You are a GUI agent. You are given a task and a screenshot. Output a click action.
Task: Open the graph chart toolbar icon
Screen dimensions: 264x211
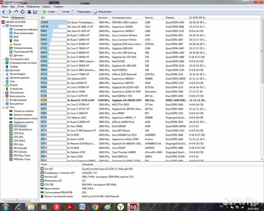pyautogui.click(x=36, y=12)
